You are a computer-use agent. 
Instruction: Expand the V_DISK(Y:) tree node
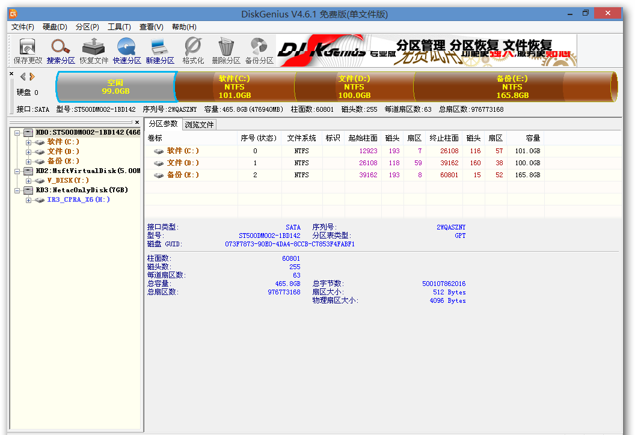pos(28,181)
